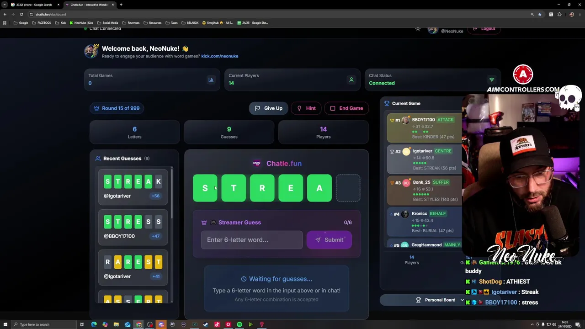This screenshot has height=329, width=585.
Task: Open the FACEBOOK bookmarks folder
Action: (42, 23)
